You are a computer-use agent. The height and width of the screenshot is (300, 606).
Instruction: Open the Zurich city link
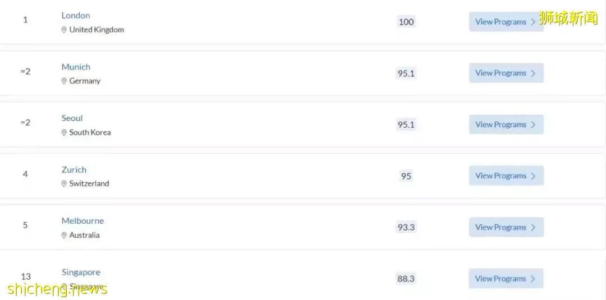(x=74, y=169)
